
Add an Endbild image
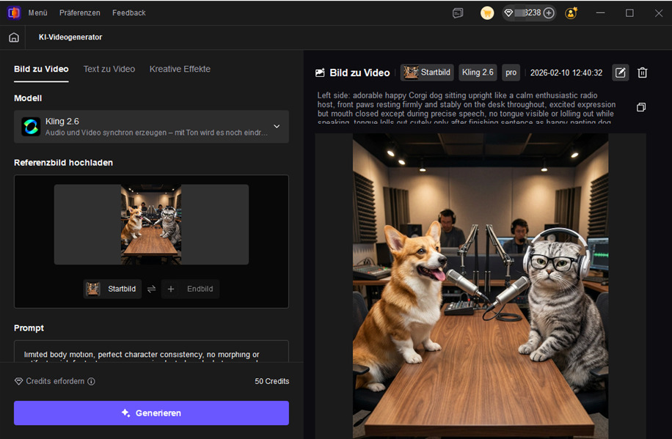coord(190,289)
